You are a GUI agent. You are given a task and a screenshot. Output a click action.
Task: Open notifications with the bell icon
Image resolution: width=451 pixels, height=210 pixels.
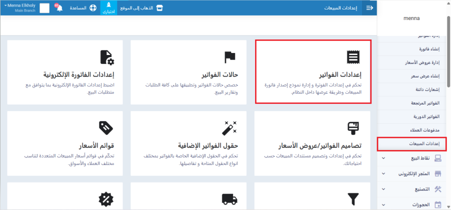pyautogui.click(x=59, y=8)
